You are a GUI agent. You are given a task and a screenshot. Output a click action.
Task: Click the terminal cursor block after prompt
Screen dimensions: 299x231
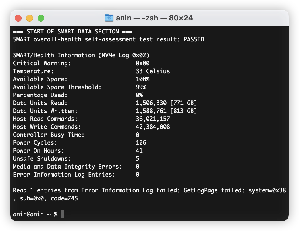pyautogui.click(x=63, y=214)
